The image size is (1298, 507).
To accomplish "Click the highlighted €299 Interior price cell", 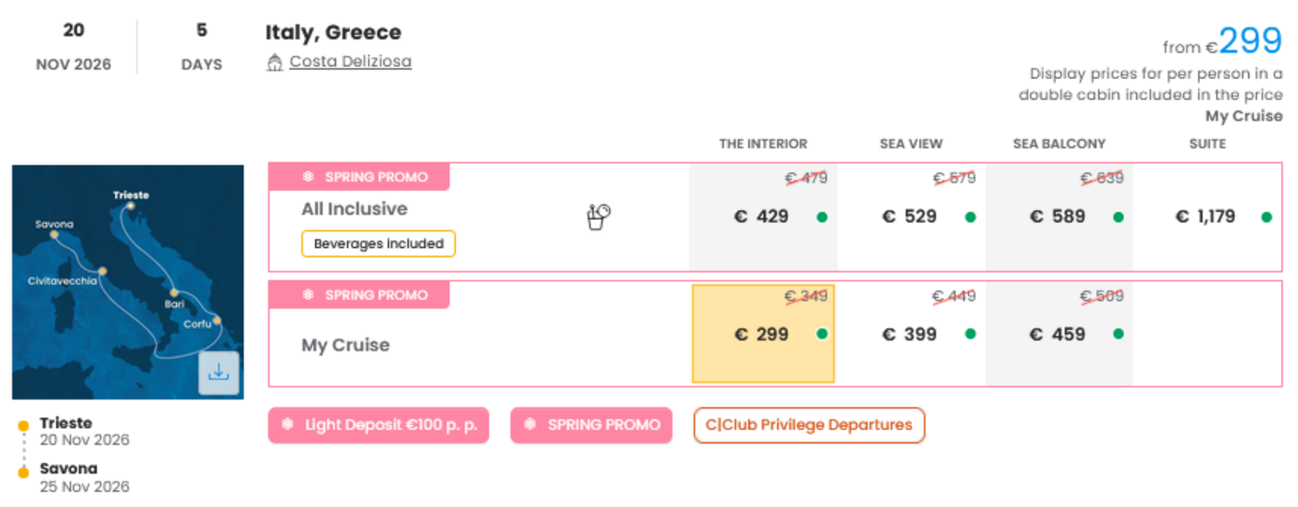I will coord(763,335).
